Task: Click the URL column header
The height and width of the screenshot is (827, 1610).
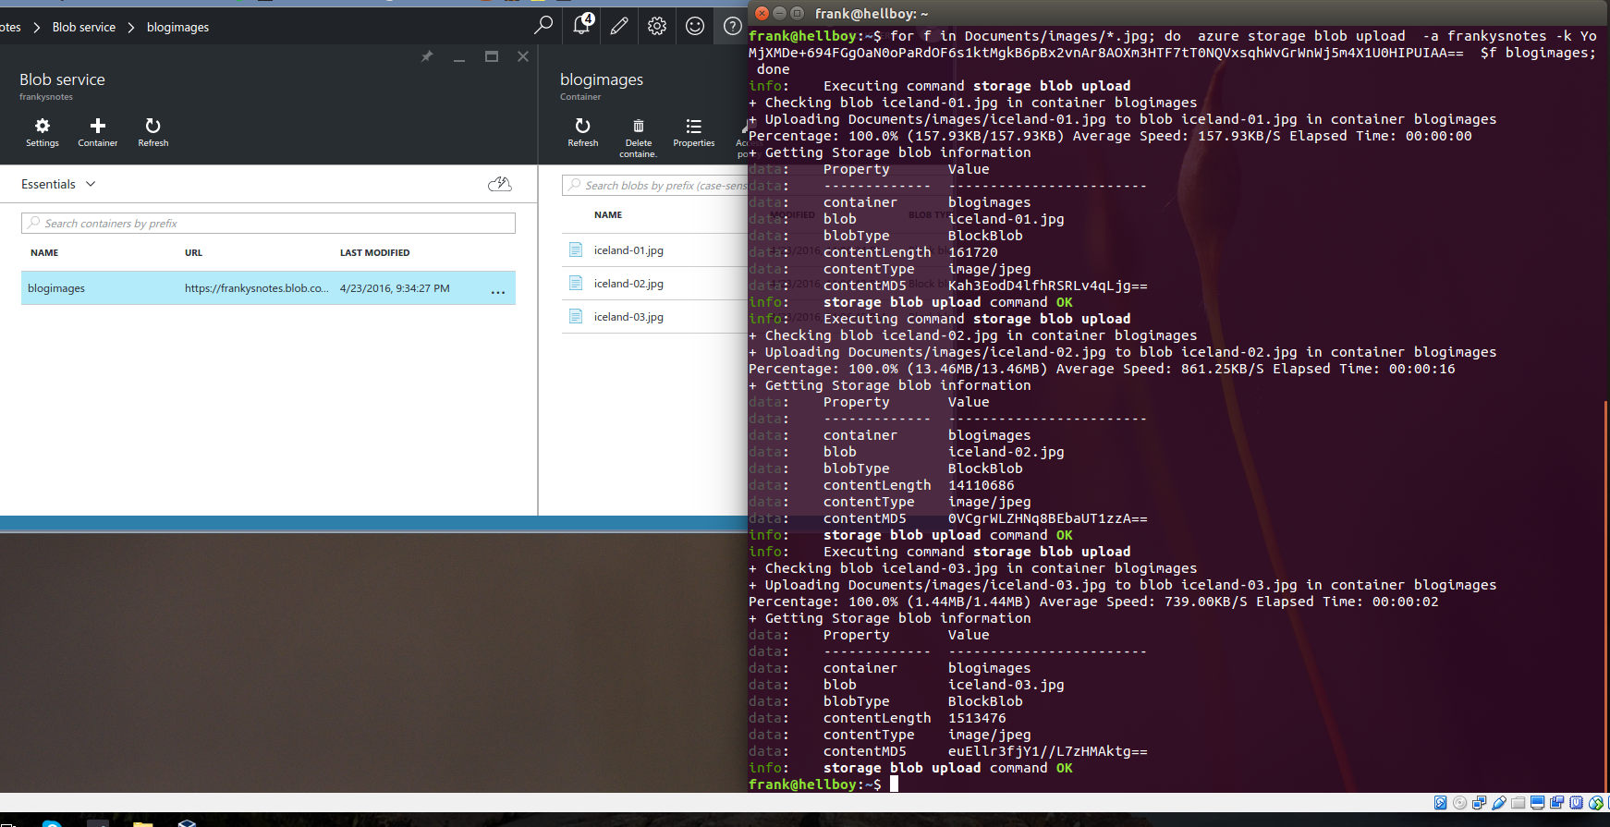Action: 193,252
